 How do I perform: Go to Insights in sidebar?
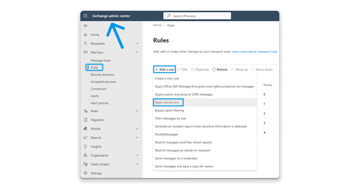click(x=96, y=147)
